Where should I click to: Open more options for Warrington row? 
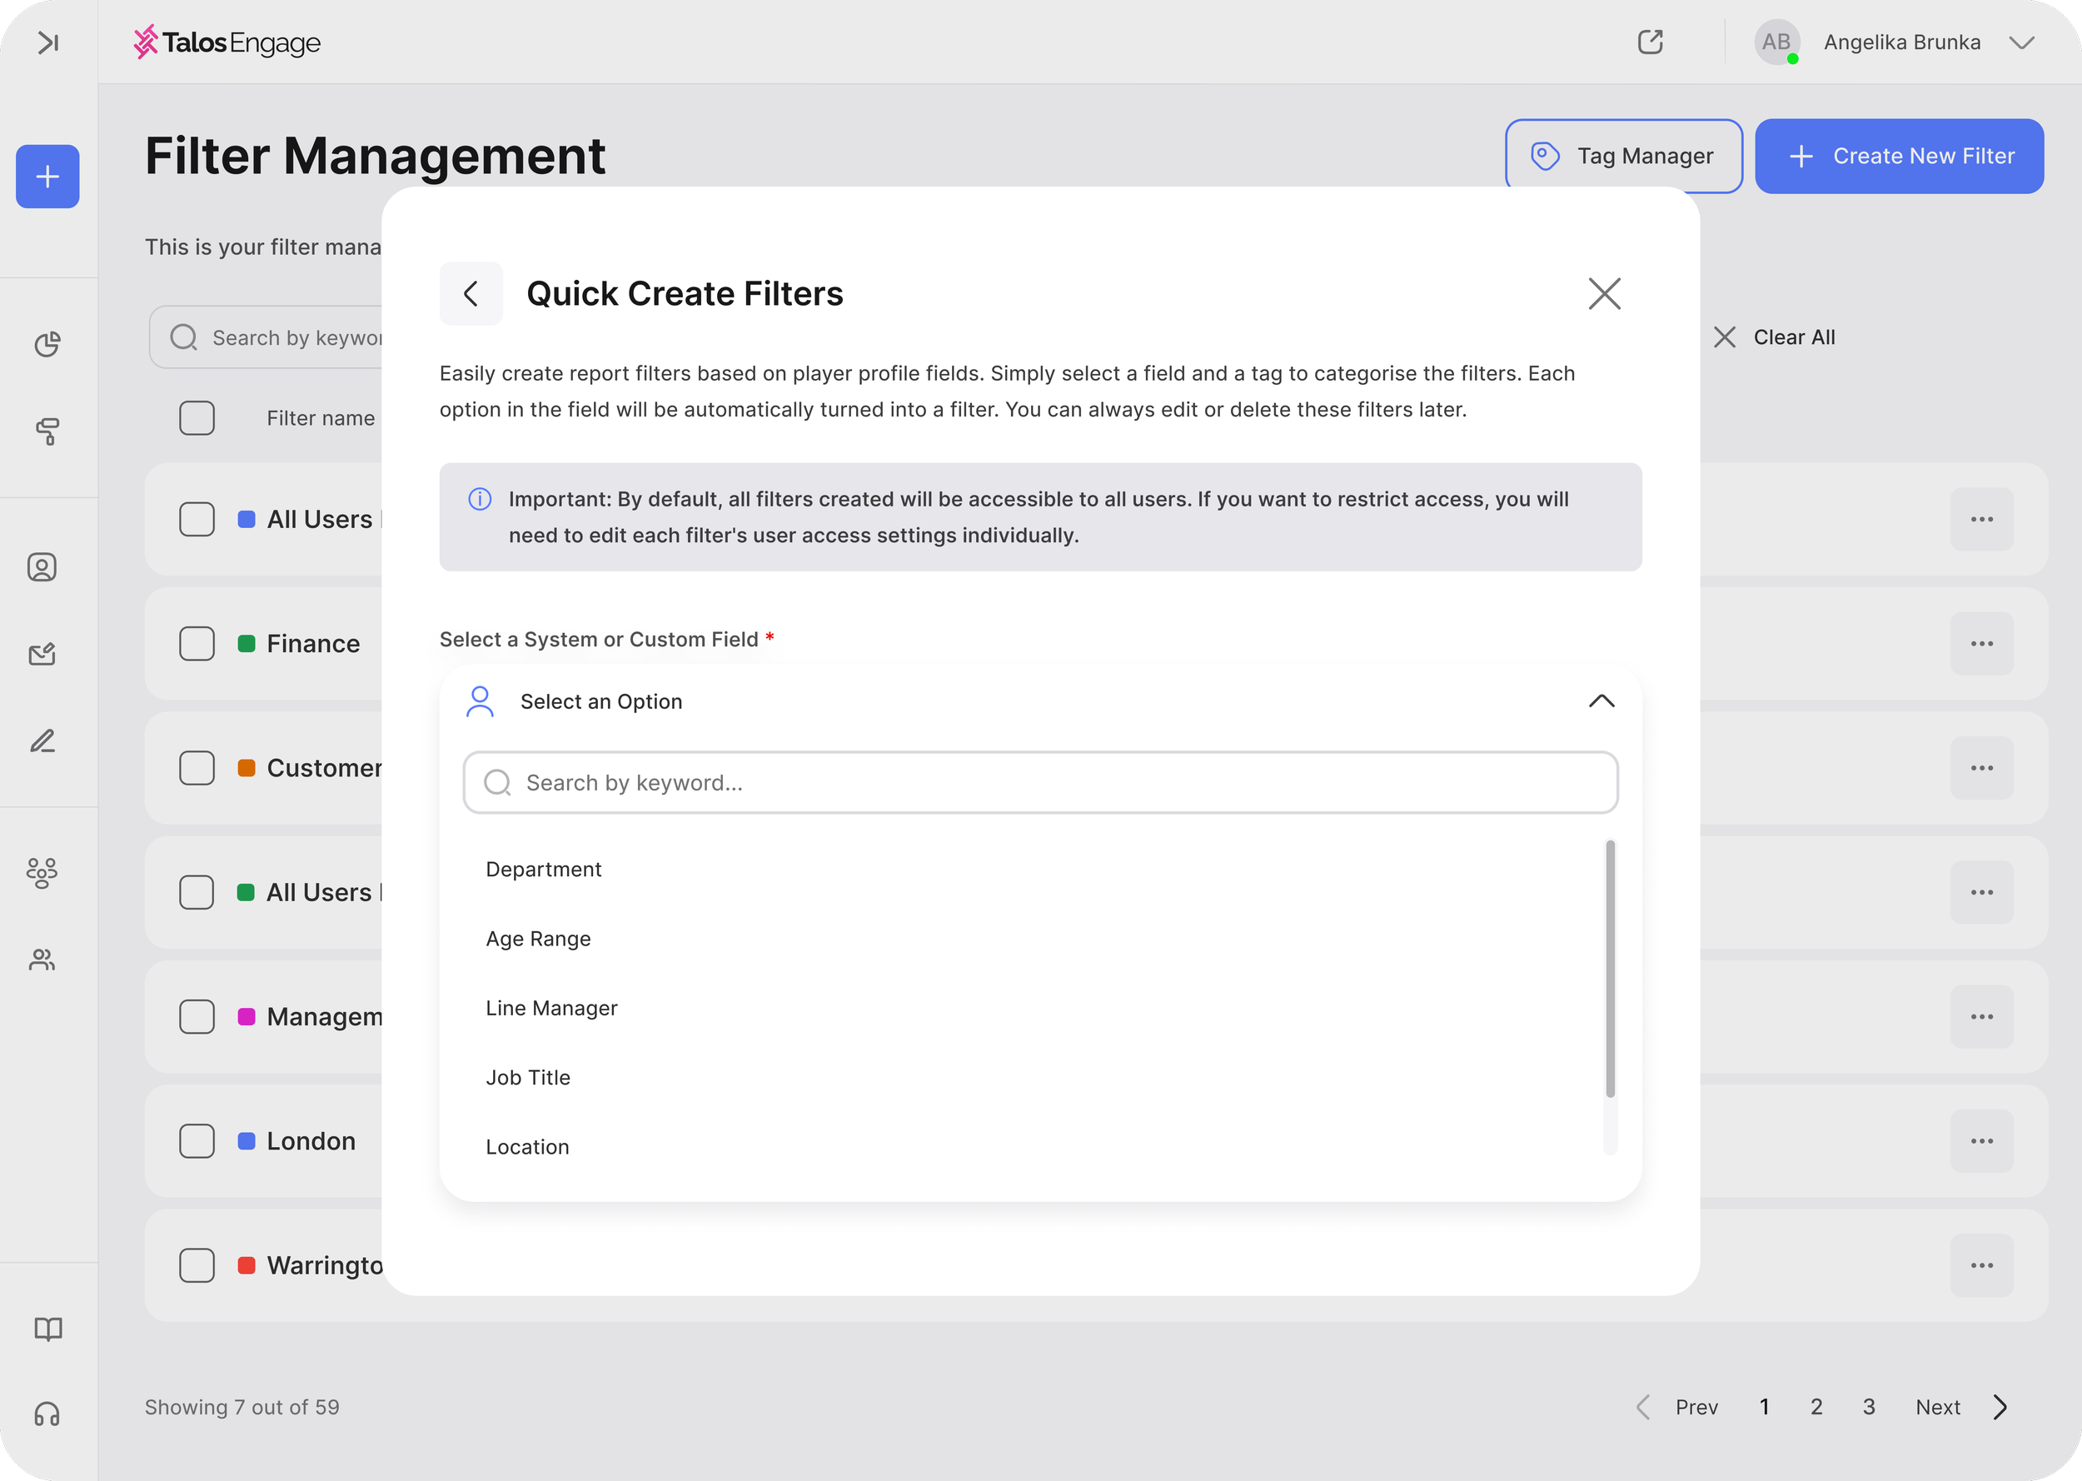pos(1982,1266)
